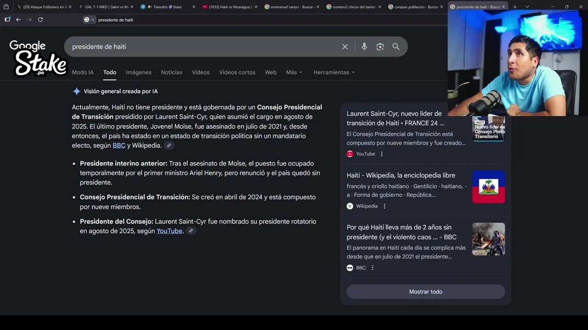Viewport: 588px width, 330px height.
Task: Toggle the sidebar panel icon
Action: coord(7,20)
